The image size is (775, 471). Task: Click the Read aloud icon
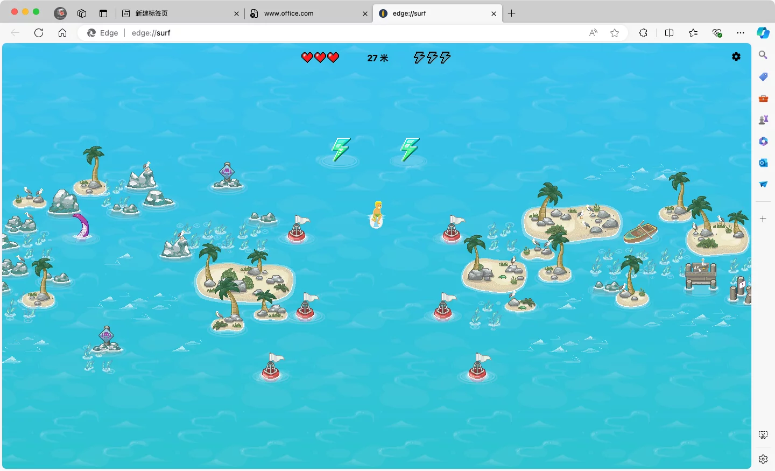(x=593, y=33)
